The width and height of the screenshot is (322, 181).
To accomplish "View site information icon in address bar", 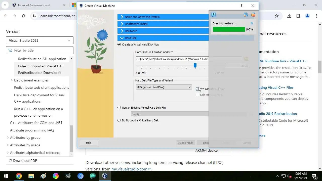I will click(34, 16).
